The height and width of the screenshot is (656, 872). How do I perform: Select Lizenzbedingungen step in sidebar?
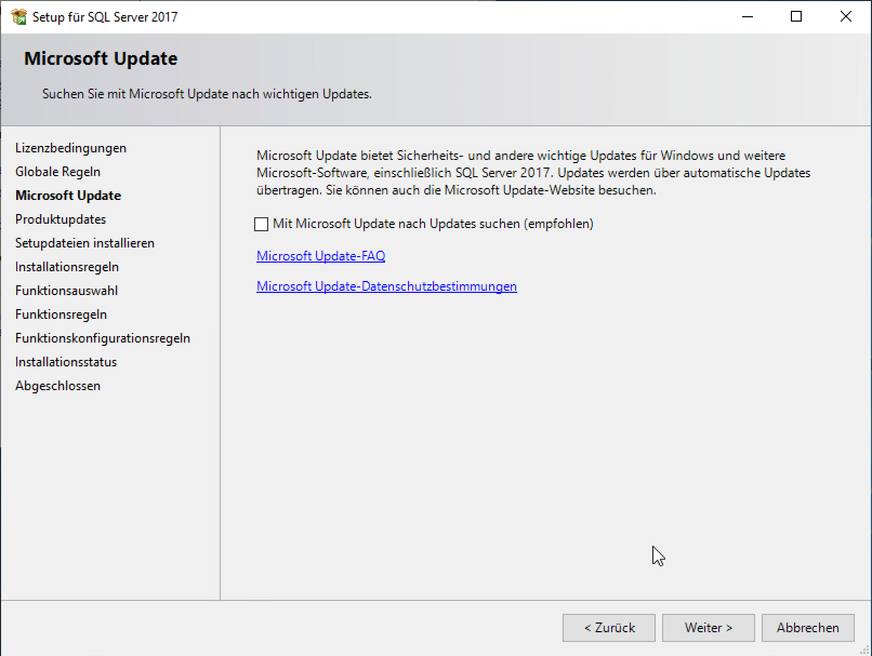coord(71,148)
